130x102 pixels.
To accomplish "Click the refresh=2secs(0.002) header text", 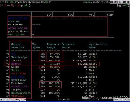I will [x=35, y=2].
